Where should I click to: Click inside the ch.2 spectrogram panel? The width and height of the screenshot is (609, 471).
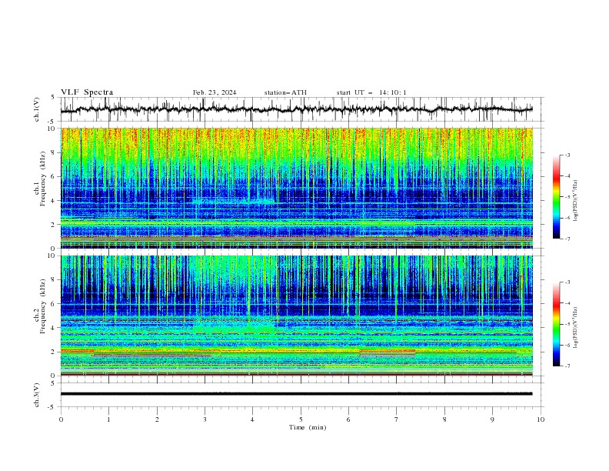[x=297, y=316]
